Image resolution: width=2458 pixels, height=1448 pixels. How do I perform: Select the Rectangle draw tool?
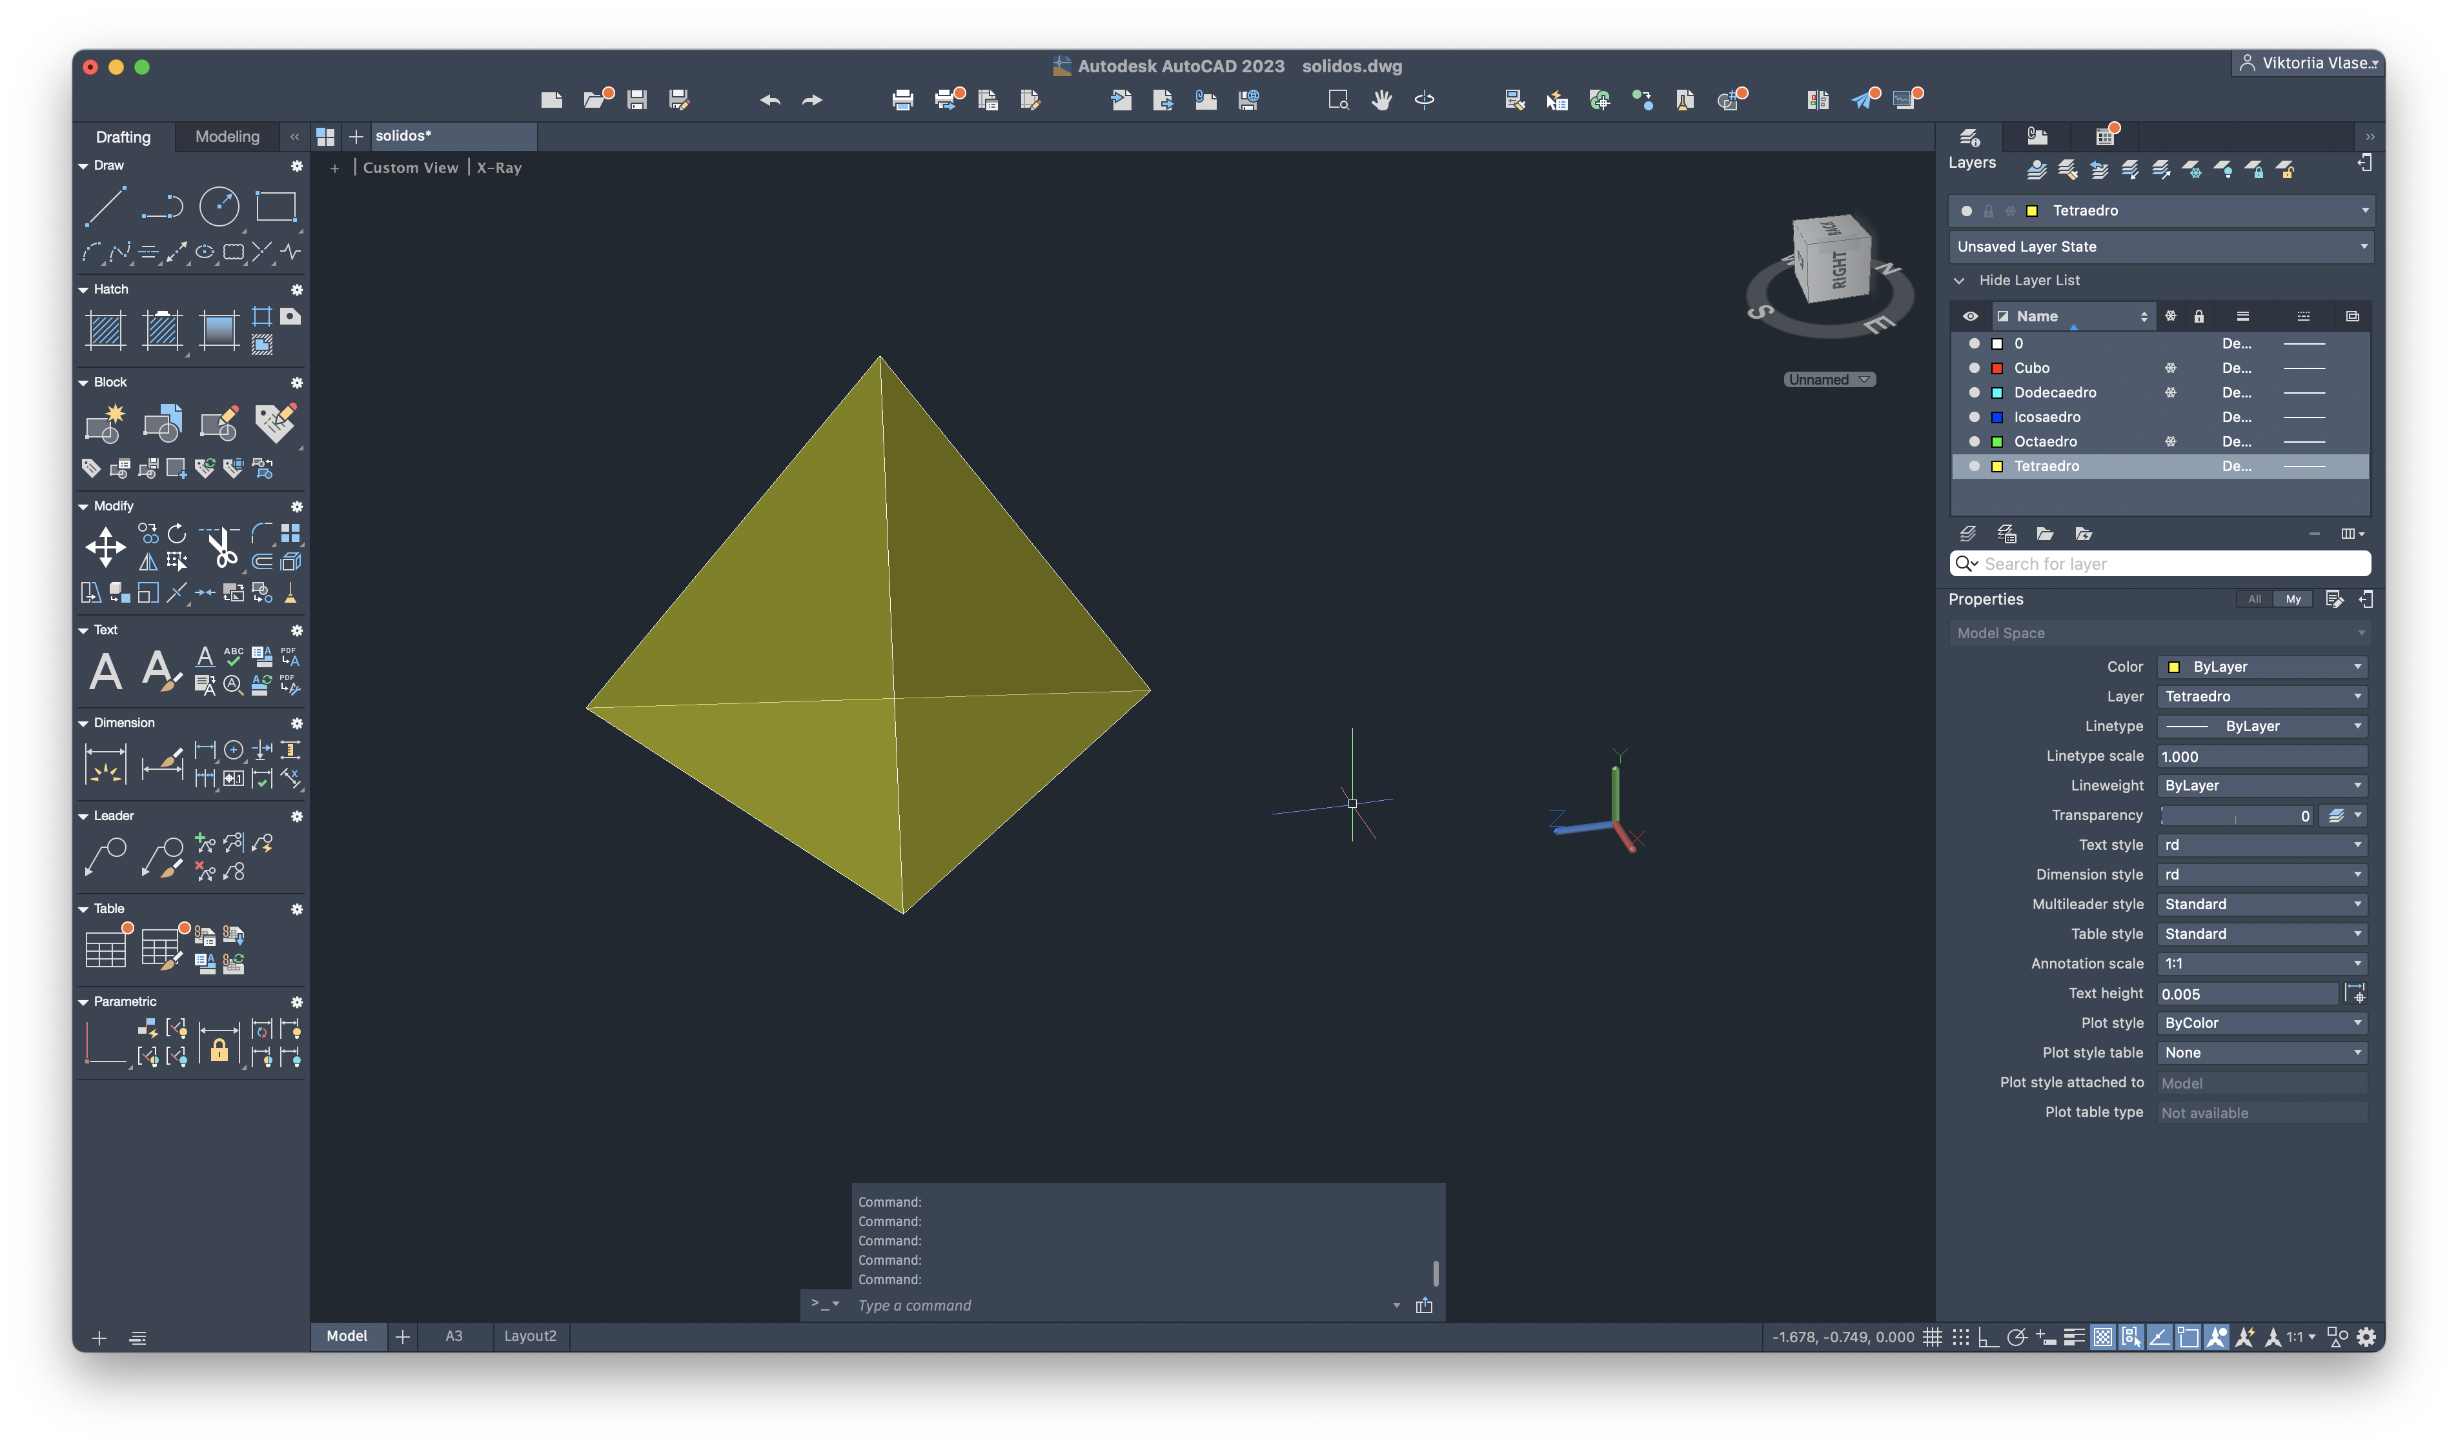(275, 207)
